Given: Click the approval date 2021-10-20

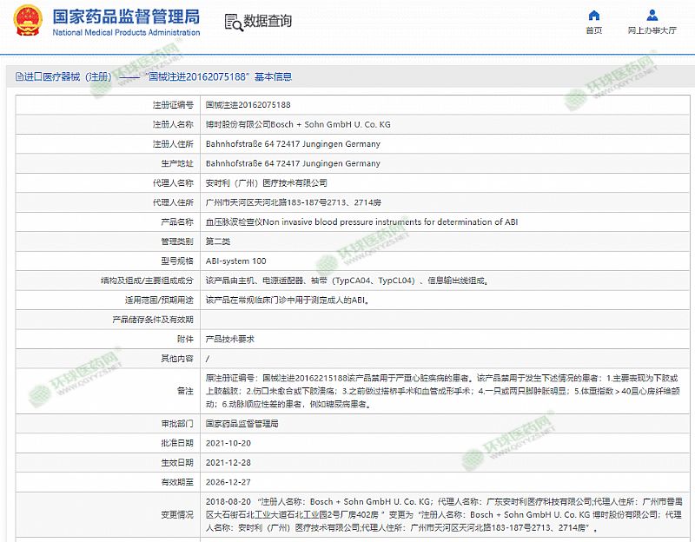Looking at the screenshot, I should coord(227,443).
